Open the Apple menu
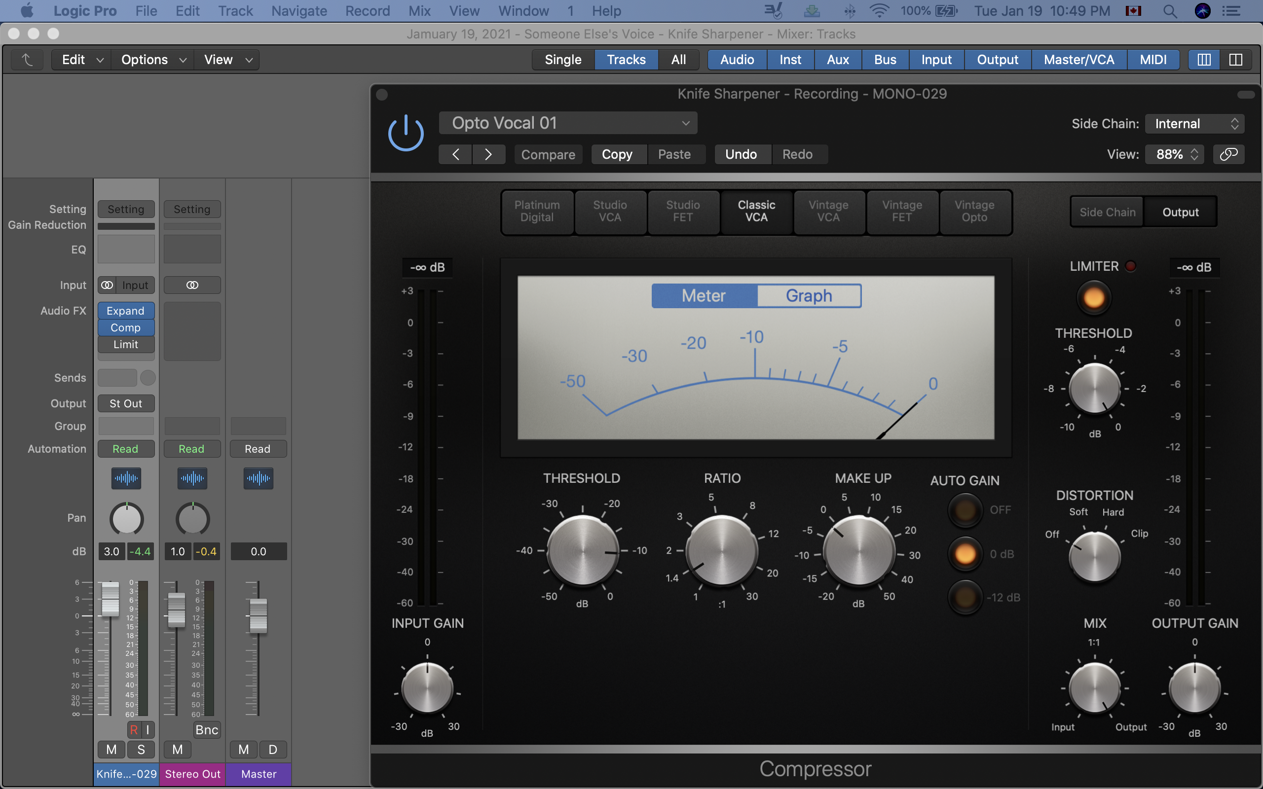The image size is (1263, 789). [x=27, y=10]
